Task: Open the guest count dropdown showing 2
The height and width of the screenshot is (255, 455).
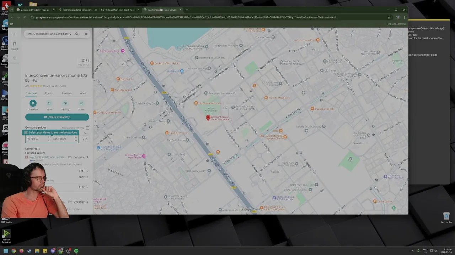Action: click(85, 139)
